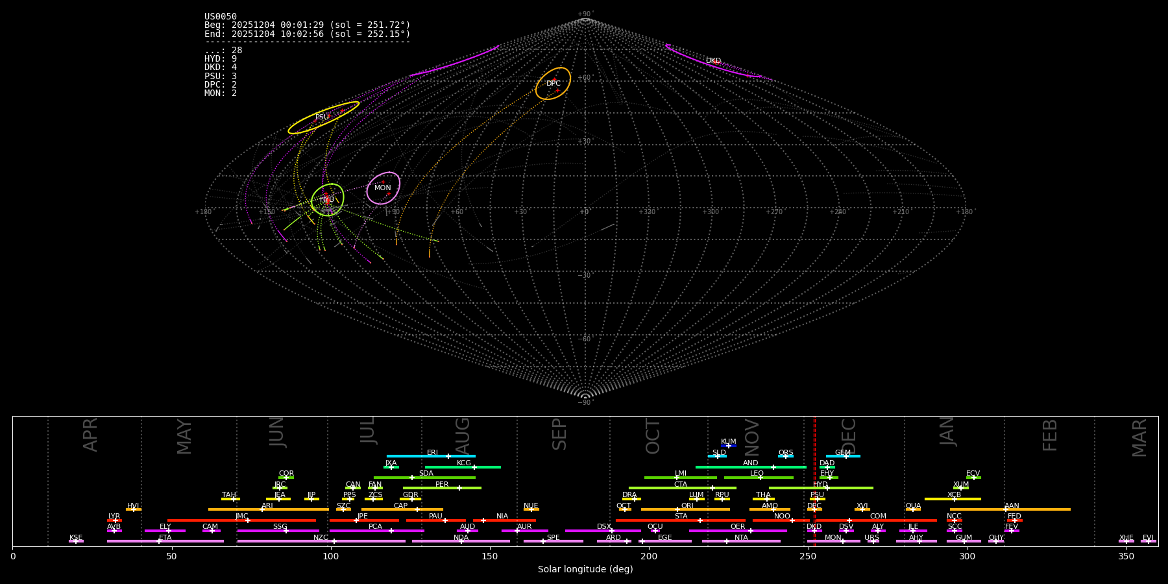Click the green HYD radiant ellipse
Viewport: 1168px width, 584px height.
[x=327, y=199]
